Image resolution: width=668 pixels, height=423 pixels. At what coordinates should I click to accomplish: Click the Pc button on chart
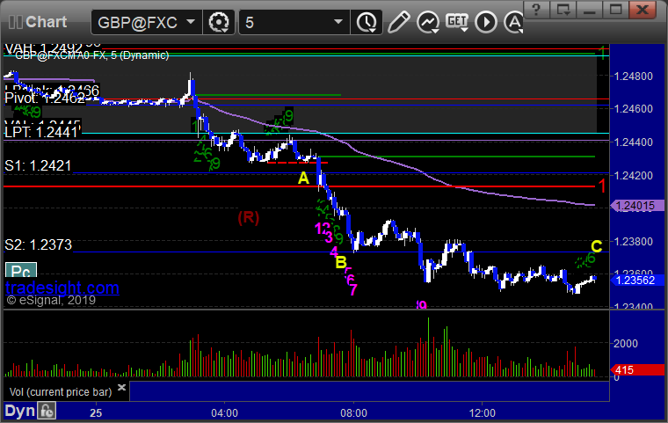21,271
